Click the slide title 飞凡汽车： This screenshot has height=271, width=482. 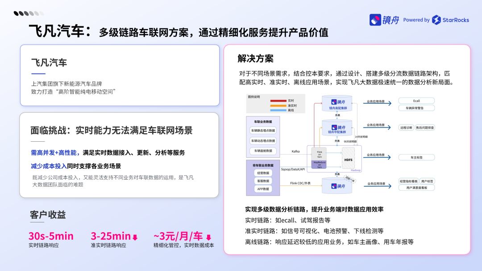pyautogui.click(x=60, y=31)
